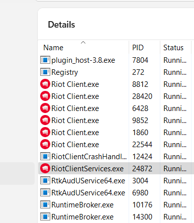194x223 pixels.
Task: Click PID value 12424
Action: (142, 157)
